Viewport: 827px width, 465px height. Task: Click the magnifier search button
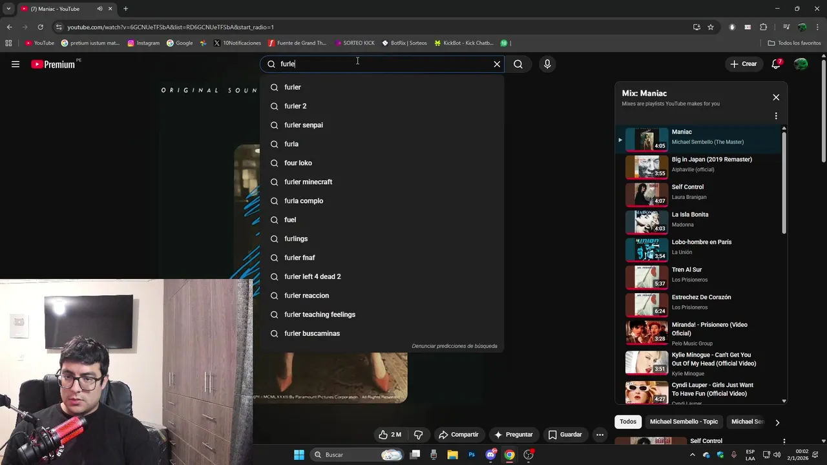(518, 64)
